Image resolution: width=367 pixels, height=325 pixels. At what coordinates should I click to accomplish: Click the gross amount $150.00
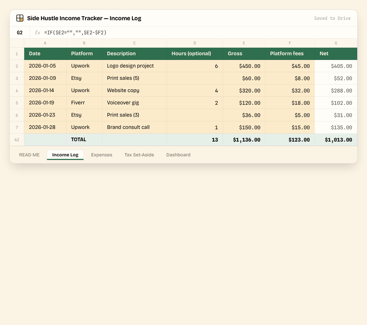coord(244,127)
